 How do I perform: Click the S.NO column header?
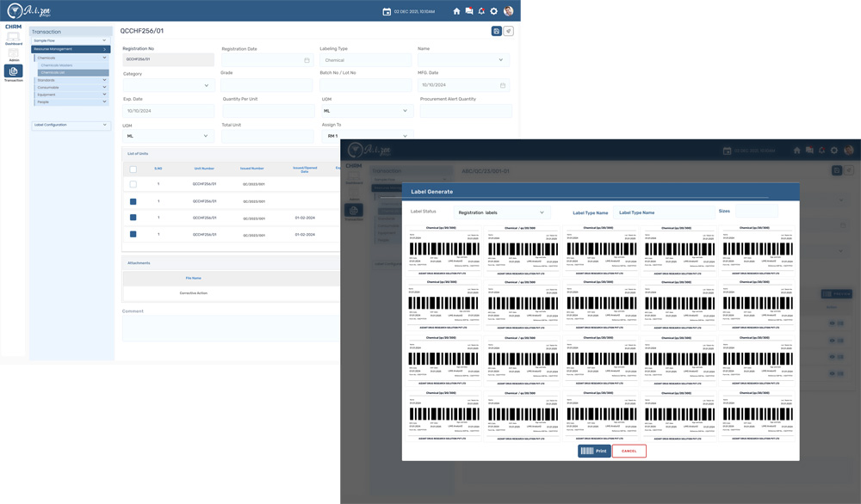point(158,169)
